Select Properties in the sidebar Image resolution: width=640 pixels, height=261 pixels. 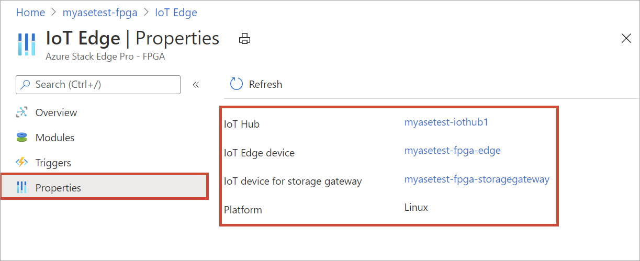(x=58, y=188)
